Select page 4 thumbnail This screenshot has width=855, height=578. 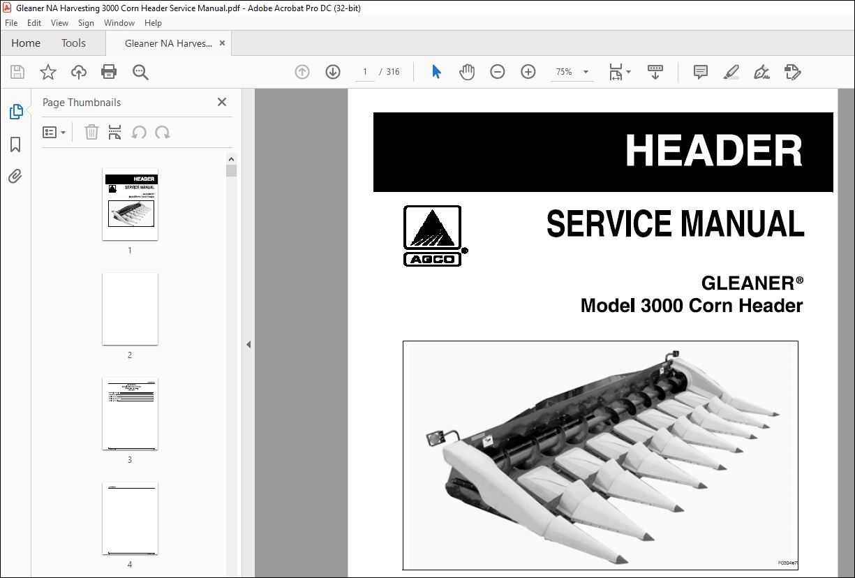point(130,519)
